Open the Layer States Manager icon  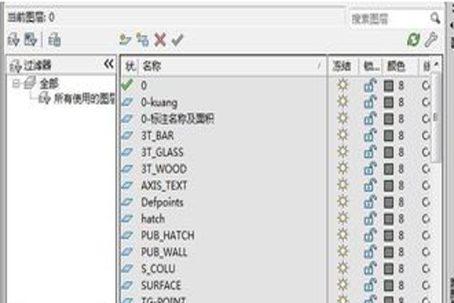click(x=54, y=39)
